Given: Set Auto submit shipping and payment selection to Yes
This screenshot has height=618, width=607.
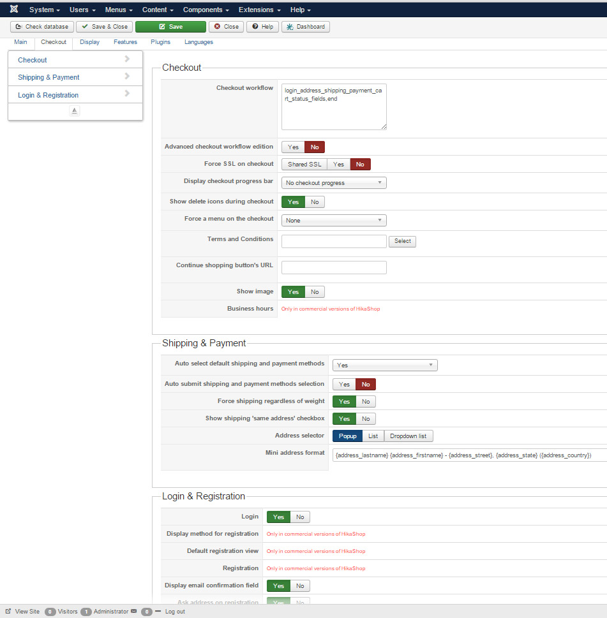Looking at the screenshot, I should click(x=344, y=385).
